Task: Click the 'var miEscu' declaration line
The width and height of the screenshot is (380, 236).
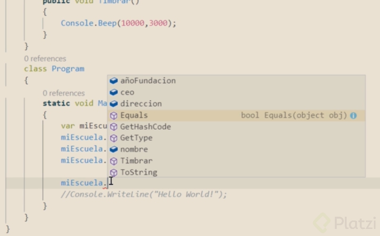Action: (x=84, y=126)
